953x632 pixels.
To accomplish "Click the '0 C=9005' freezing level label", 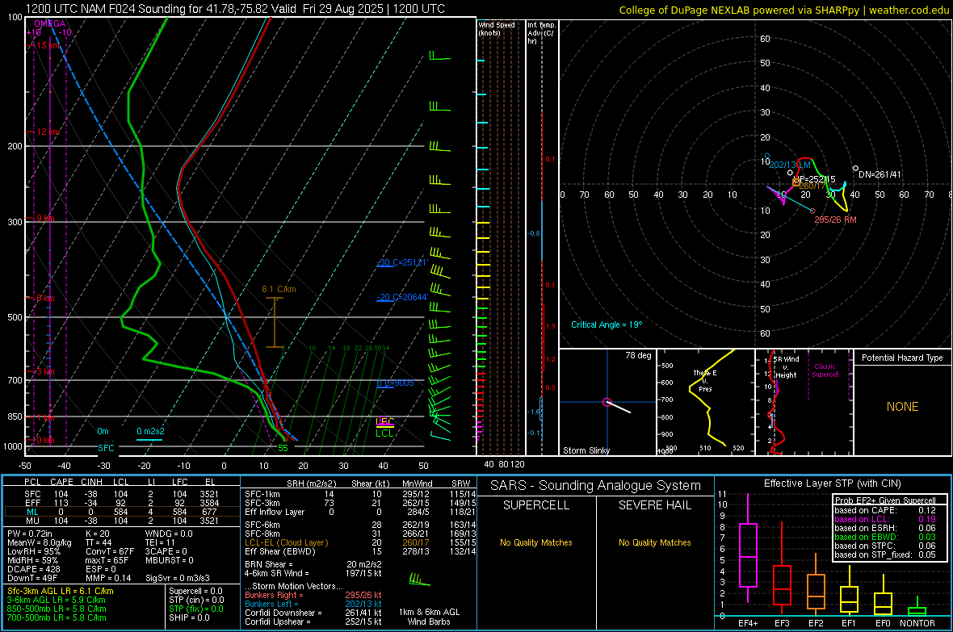I will 395,383.
